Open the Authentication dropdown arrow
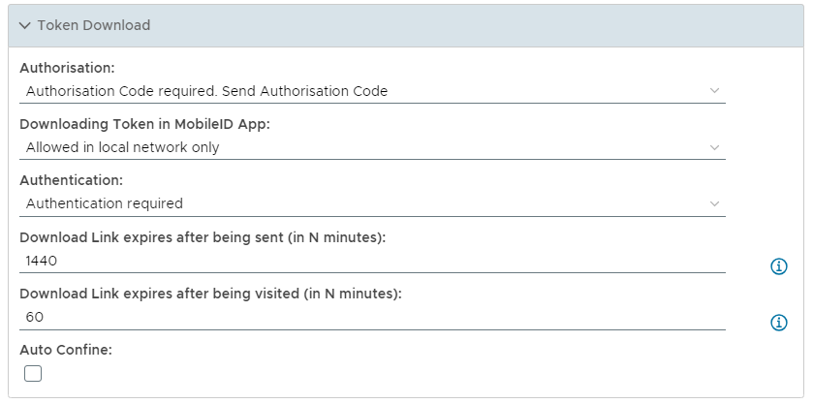813x404 pixels. point(714,203)
